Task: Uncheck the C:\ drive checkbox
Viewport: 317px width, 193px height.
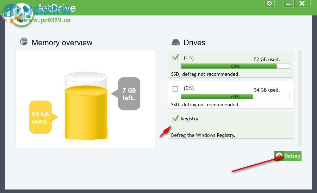Action: [x=175, y=58]
